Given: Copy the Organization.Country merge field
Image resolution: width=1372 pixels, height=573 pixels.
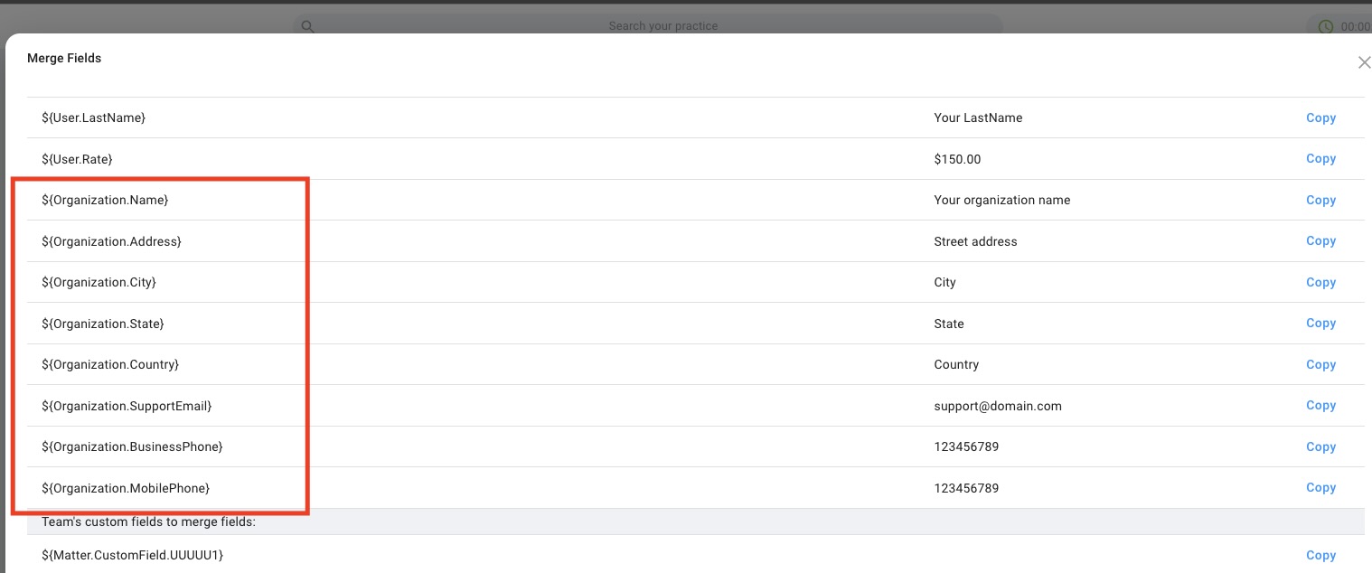Looking at the screenshot, I should 1320,364.
